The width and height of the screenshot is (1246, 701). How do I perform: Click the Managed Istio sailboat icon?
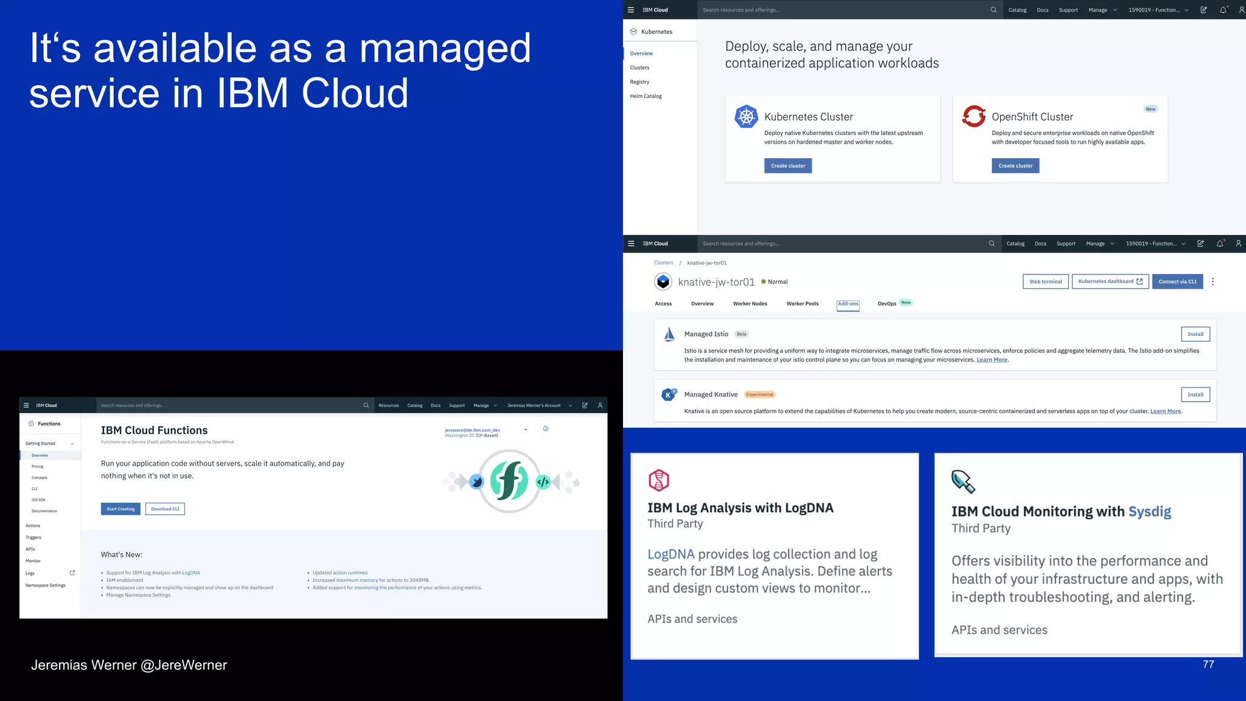[669, 334]
